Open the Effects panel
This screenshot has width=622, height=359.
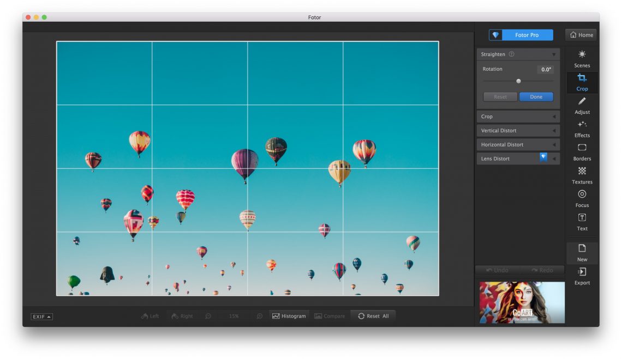point(582,129)
